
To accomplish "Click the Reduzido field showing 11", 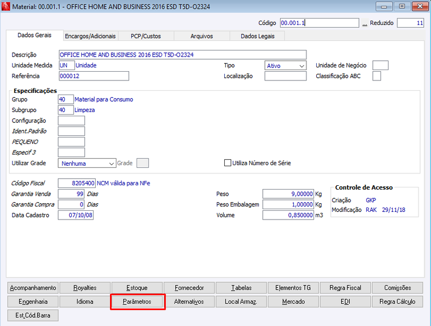I will [x=410, y=23].
